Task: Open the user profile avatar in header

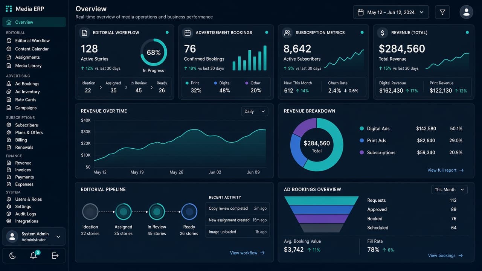Action: coord(466,12)
